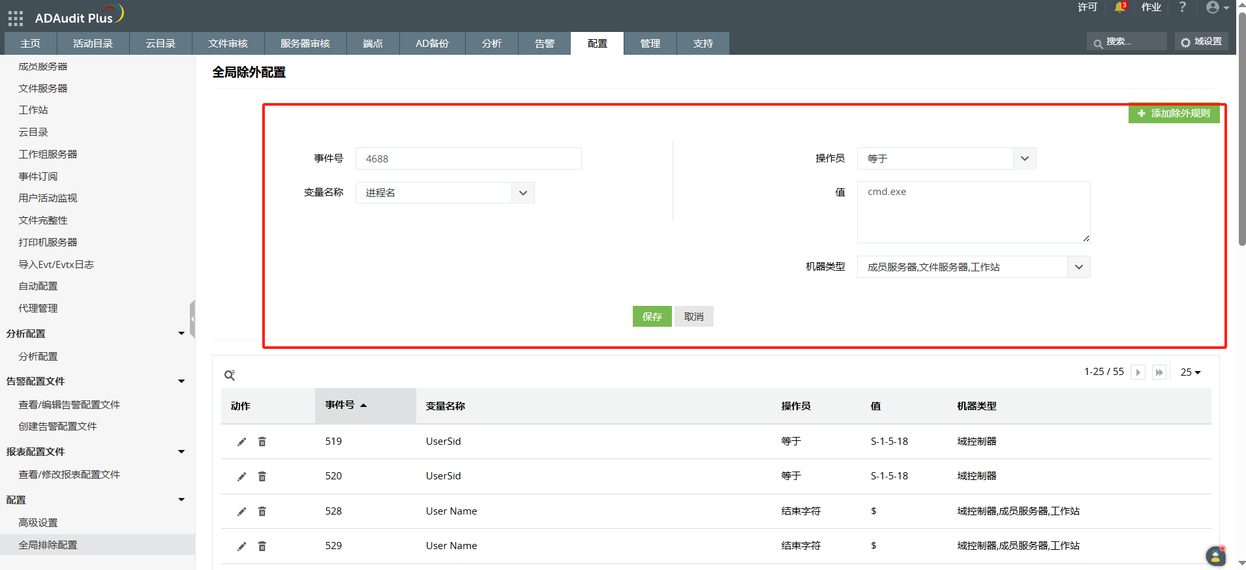Viewport: 1246px width, 570px height.
Task: Open 查看/修改报表配置文件 in sidebar
Action: click(x=69, y=474)
